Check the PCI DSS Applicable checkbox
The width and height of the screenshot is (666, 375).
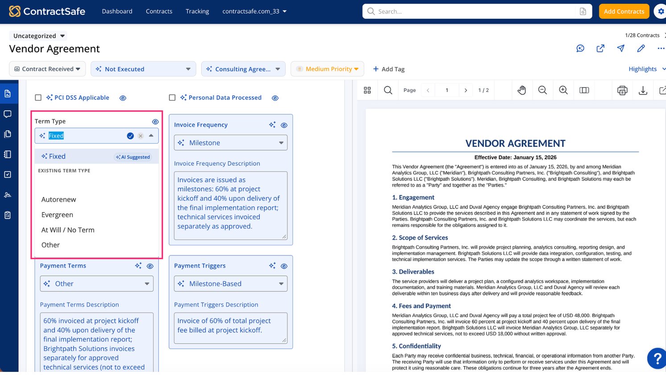point(38,97)
